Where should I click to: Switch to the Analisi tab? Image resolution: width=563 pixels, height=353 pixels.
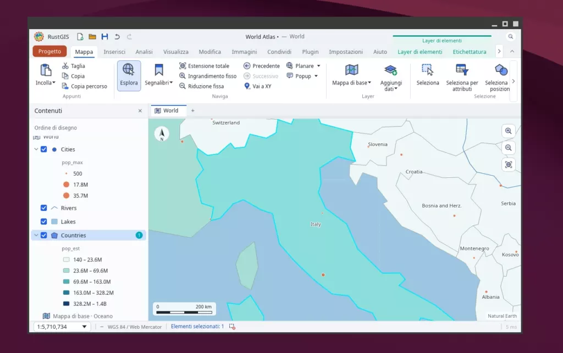[x=144, y=52]
